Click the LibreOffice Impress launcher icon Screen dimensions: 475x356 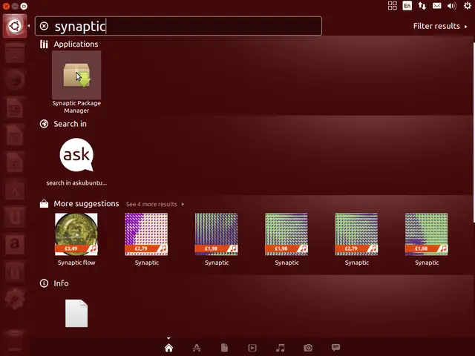point(15,162)
